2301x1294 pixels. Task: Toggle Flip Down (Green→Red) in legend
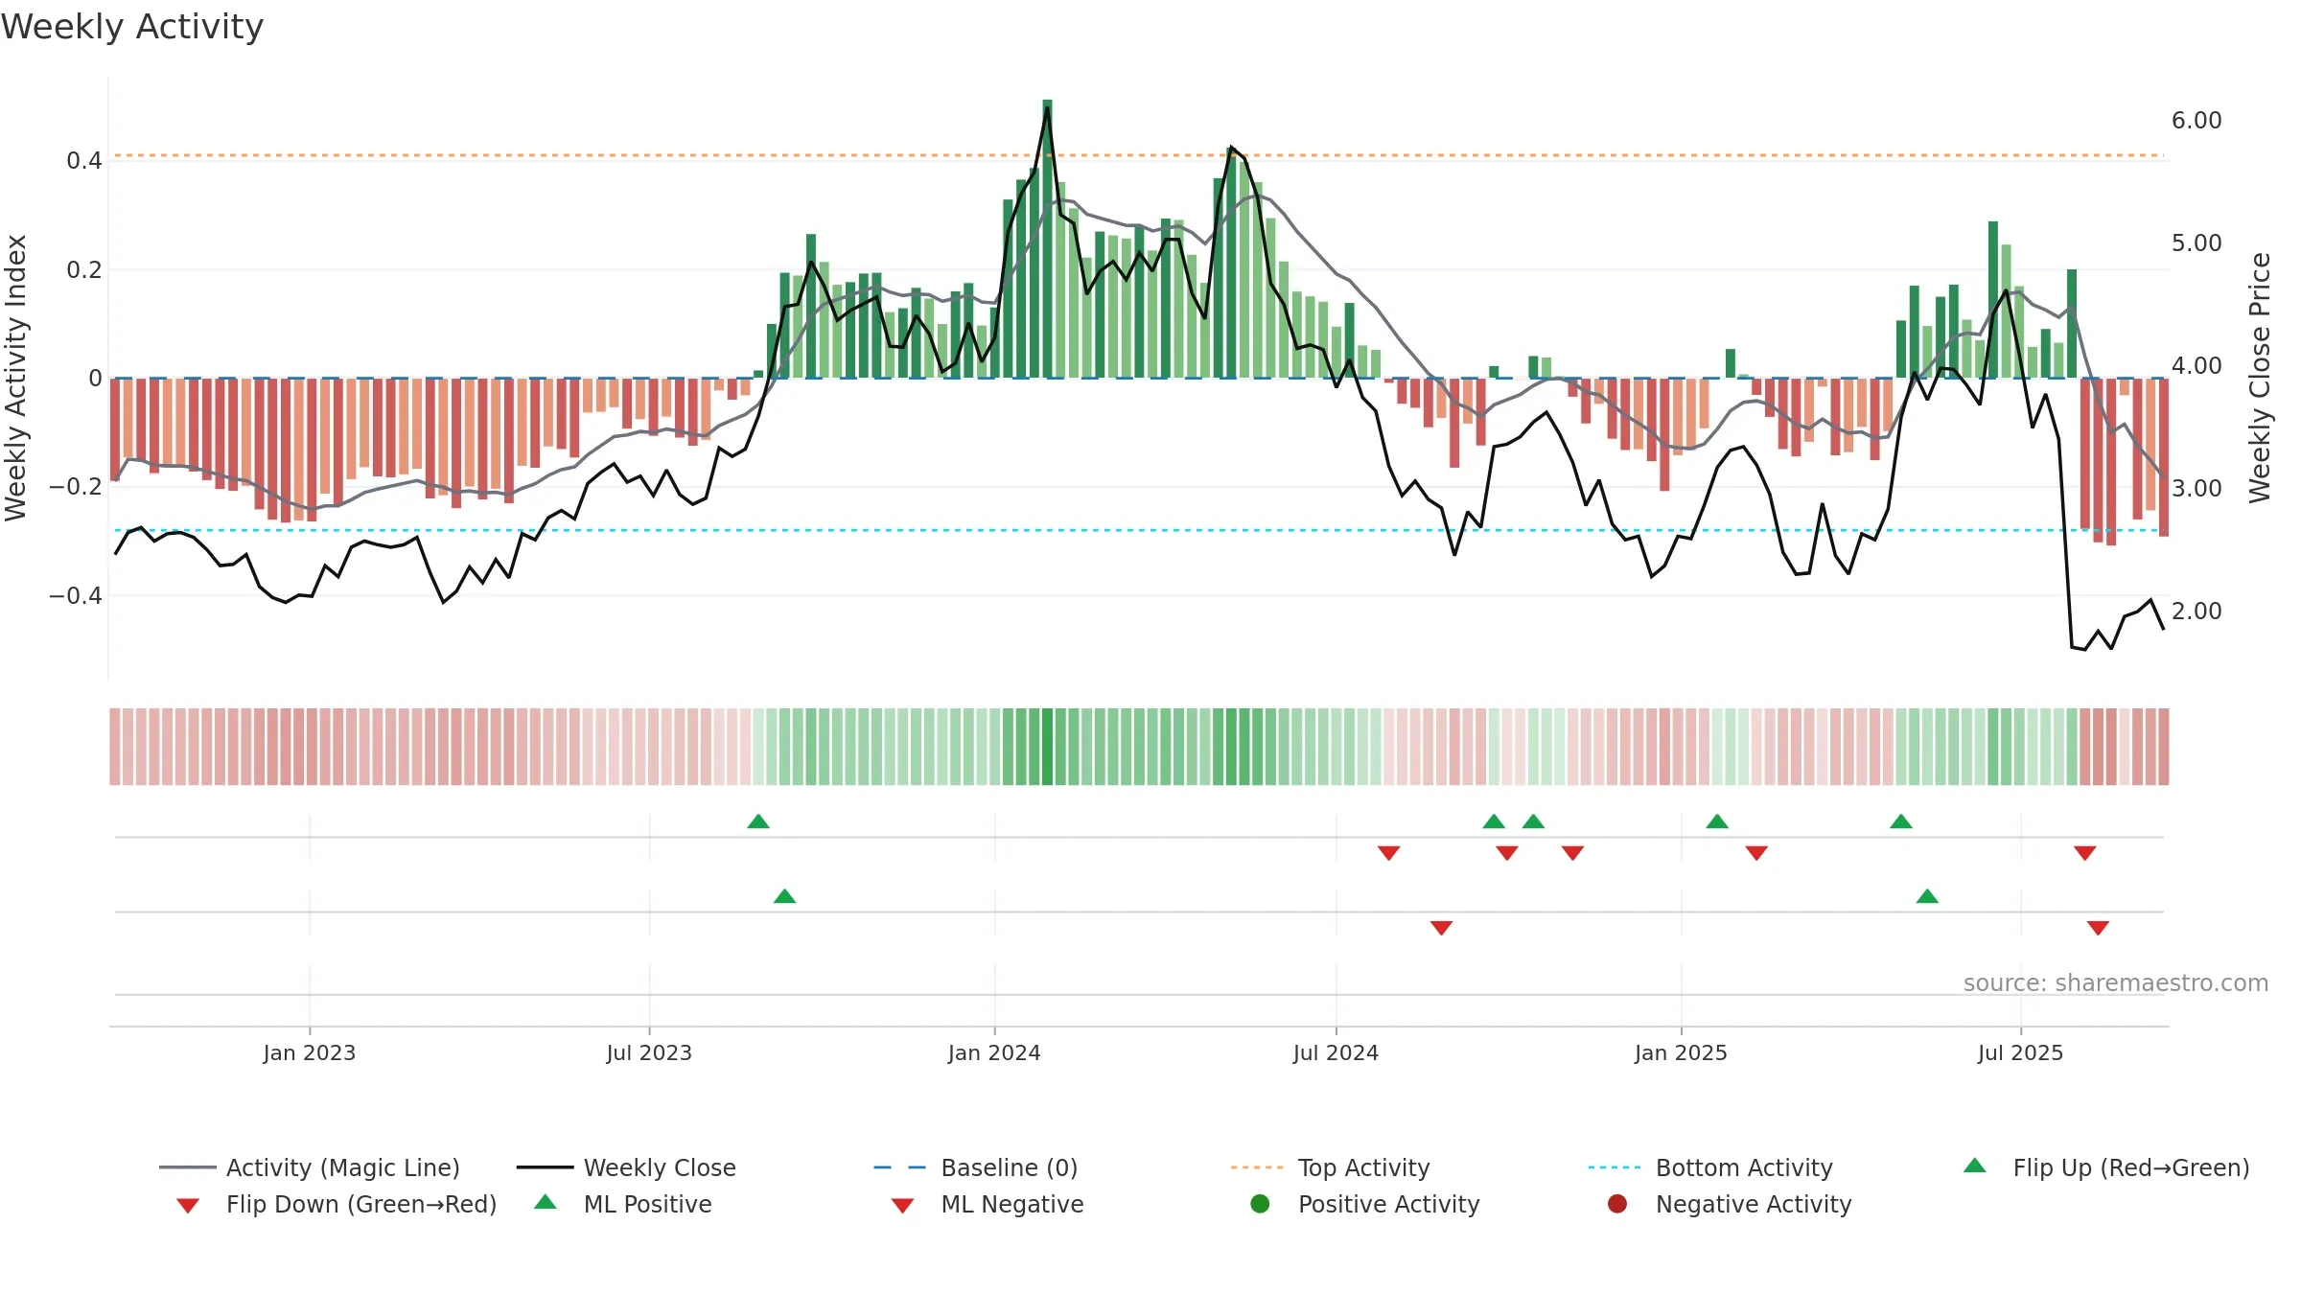pyautogui.click(x=337, y=1204)
